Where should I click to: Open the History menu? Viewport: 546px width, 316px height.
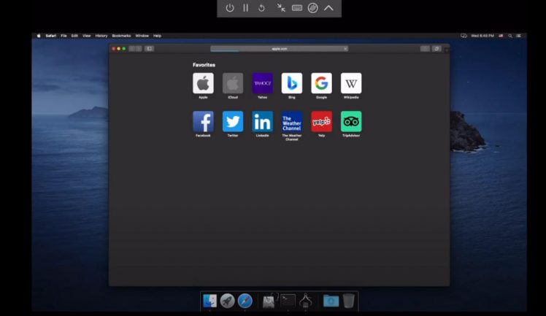coord(101,35)
